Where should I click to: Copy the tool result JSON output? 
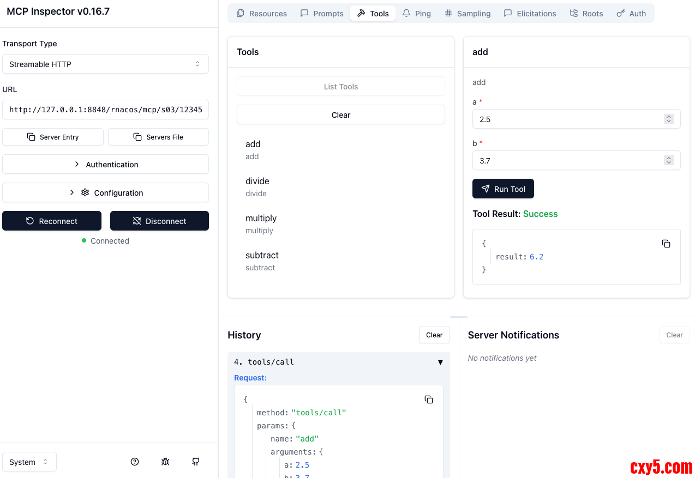tap(666, 244)
